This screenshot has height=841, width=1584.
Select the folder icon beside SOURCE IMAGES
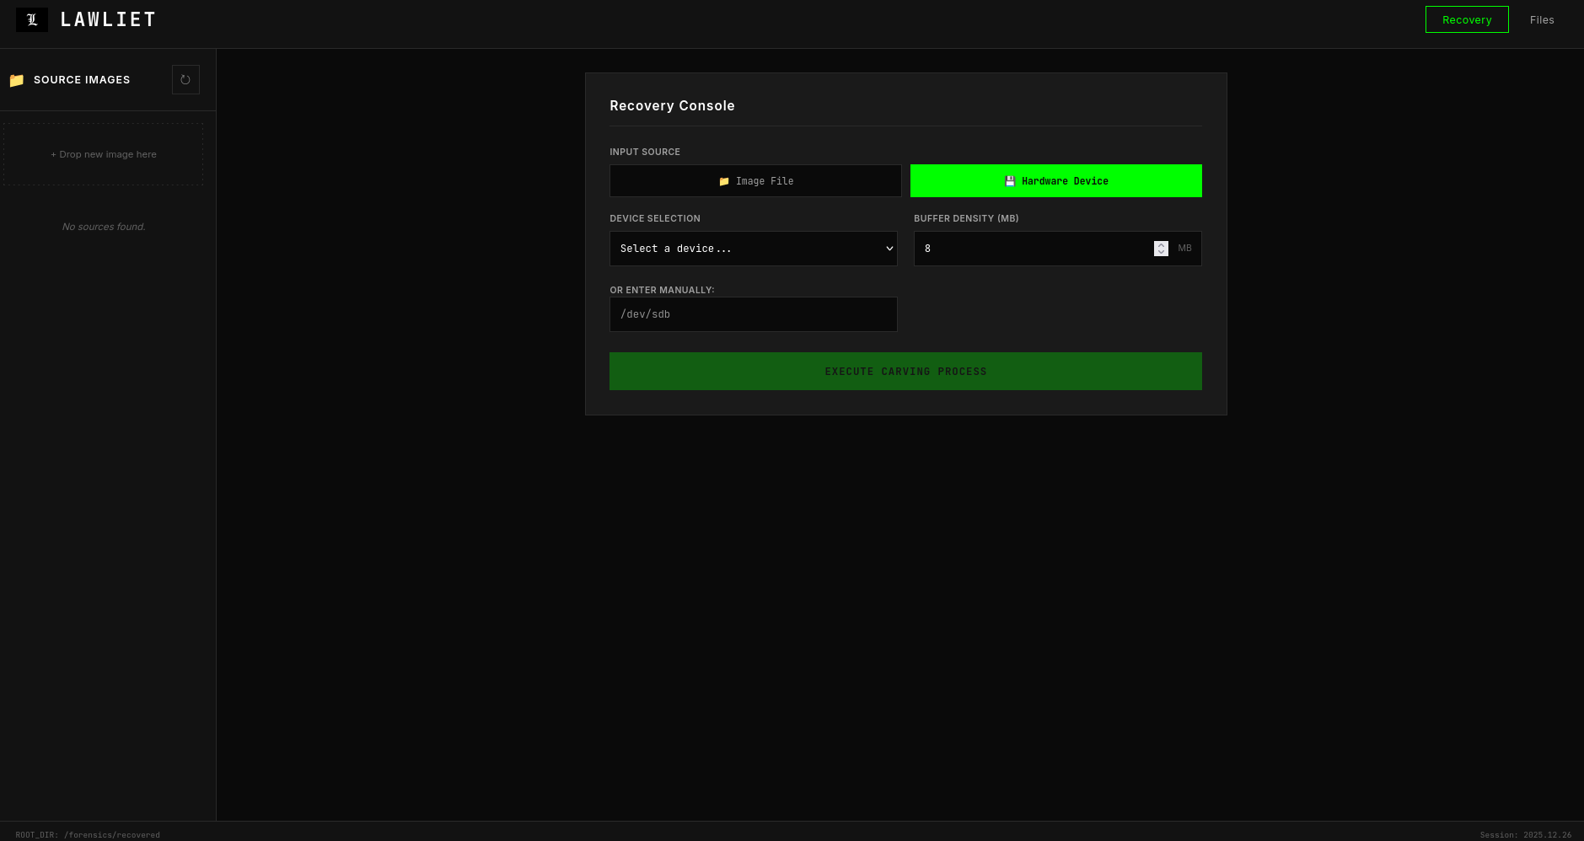point(16,80)
